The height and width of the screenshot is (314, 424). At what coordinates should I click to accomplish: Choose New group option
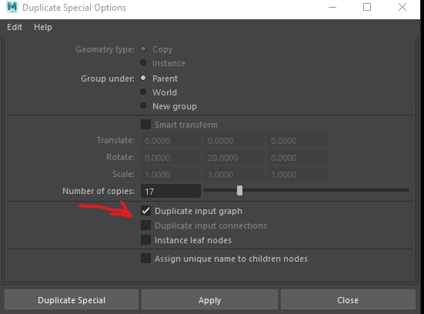143,105
